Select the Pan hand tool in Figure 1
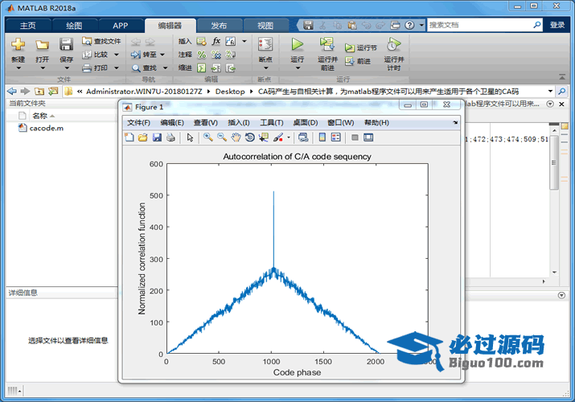The height and width of the screenshot is (402, 575). (x=236, y=137)
